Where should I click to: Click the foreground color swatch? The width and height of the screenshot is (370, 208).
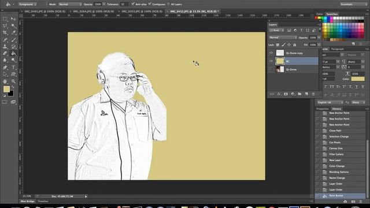[x=6, y=89]
